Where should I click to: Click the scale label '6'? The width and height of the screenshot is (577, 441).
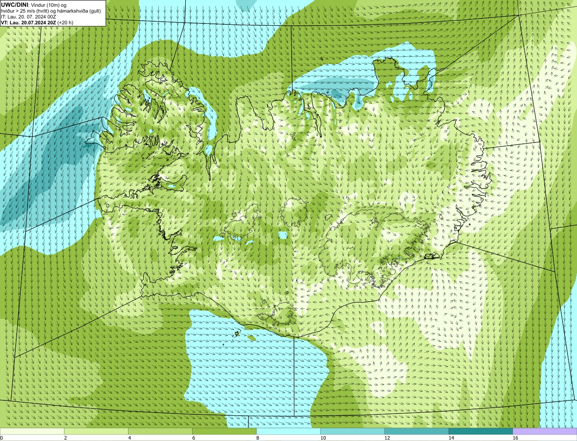pyautogui.click(x=194, y=438)
